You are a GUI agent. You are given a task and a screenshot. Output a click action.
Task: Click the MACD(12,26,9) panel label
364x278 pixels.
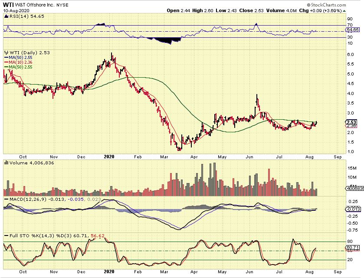point(28,199)
